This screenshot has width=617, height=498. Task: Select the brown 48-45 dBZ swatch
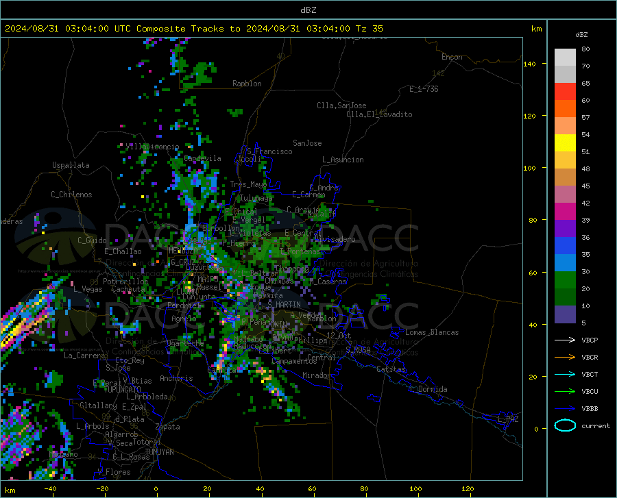[565, 177]
